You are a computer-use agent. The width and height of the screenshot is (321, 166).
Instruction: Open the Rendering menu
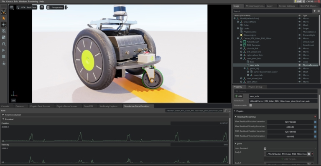coord(33,1)
